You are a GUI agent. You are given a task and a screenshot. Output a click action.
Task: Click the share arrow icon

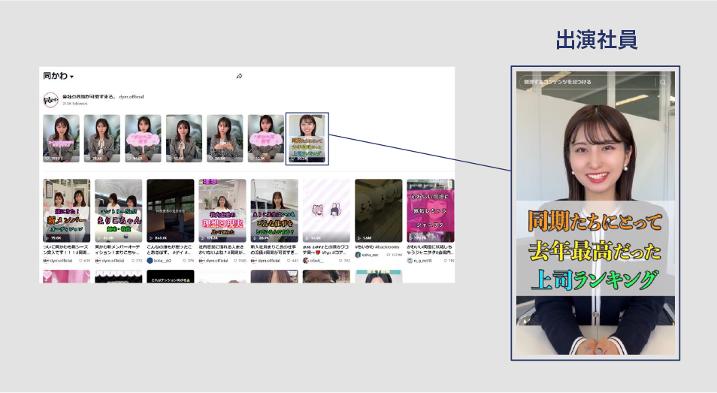[x=239, y=77]
